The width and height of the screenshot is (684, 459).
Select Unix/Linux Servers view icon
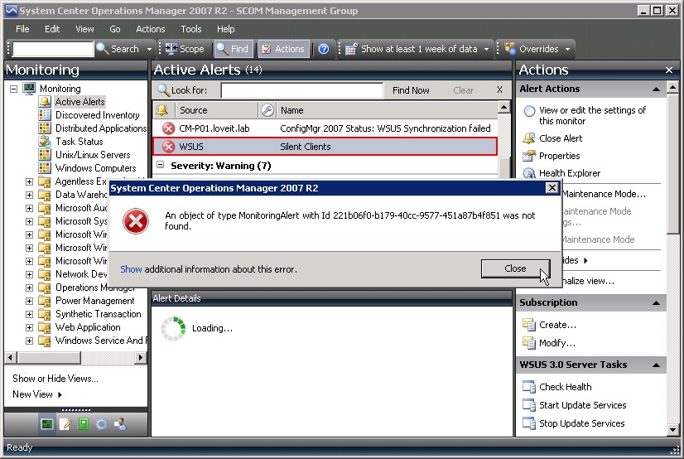point(45,155)
